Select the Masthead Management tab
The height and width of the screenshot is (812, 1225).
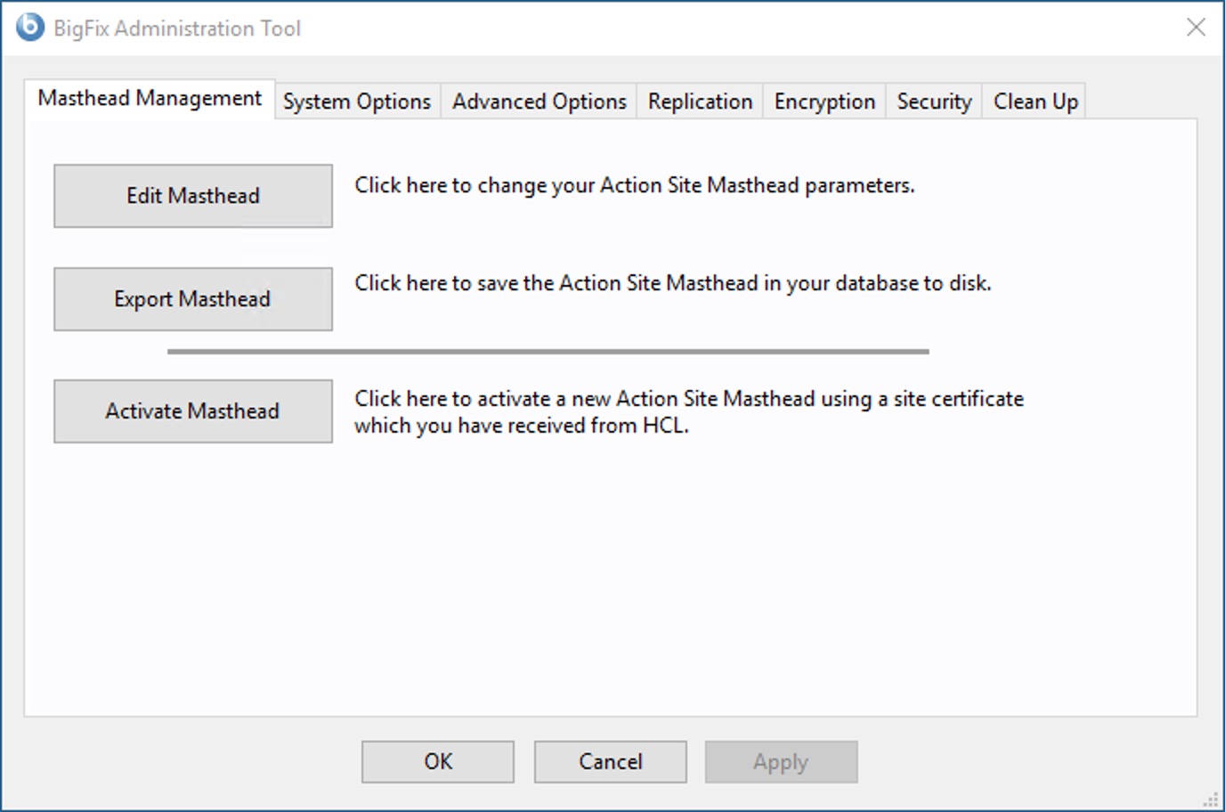click(150, 99)
